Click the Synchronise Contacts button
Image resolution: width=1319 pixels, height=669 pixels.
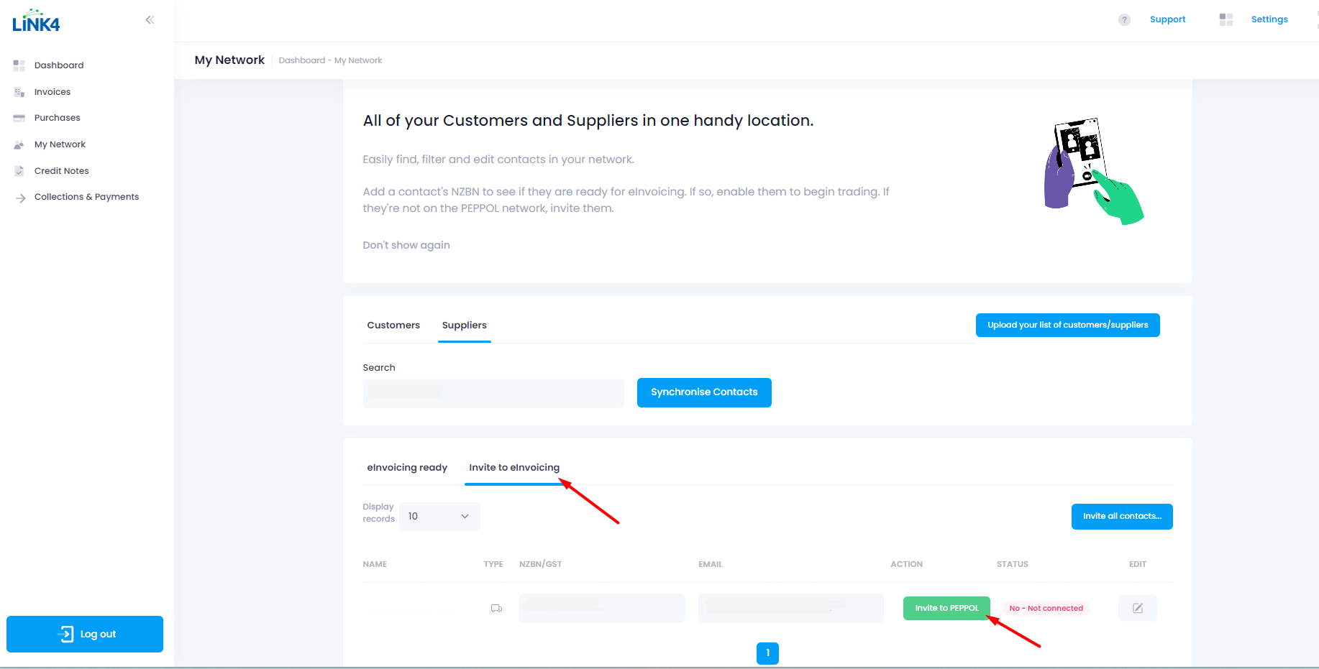(x=704, y=392)
